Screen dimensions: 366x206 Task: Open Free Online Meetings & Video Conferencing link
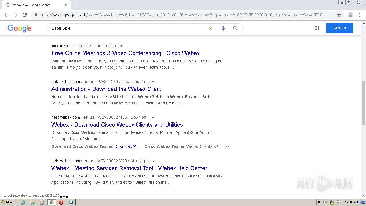(x=126, y=53)
